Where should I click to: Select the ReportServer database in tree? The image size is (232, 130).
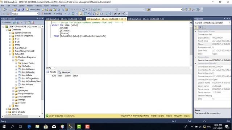click(21, 48)
